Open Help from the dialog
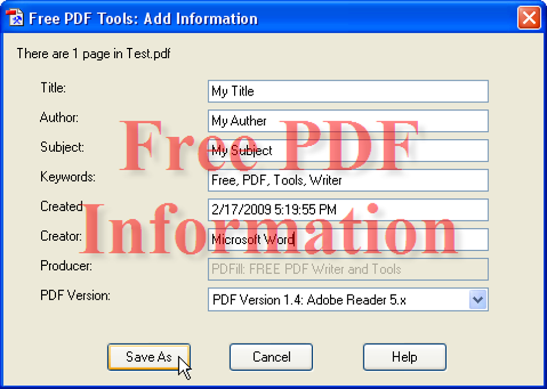The height and width of the screenshot is (389, 547). coord(404,357)
